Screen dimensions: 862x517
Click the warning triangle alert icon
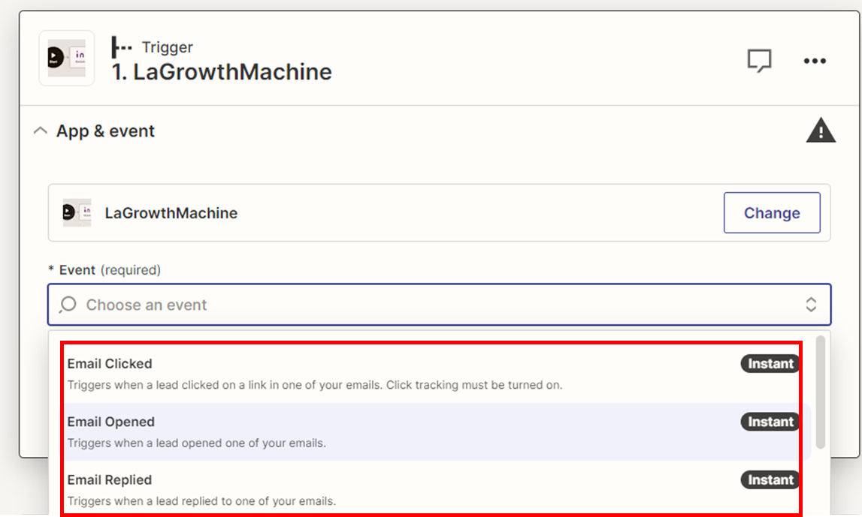point(821,131)
